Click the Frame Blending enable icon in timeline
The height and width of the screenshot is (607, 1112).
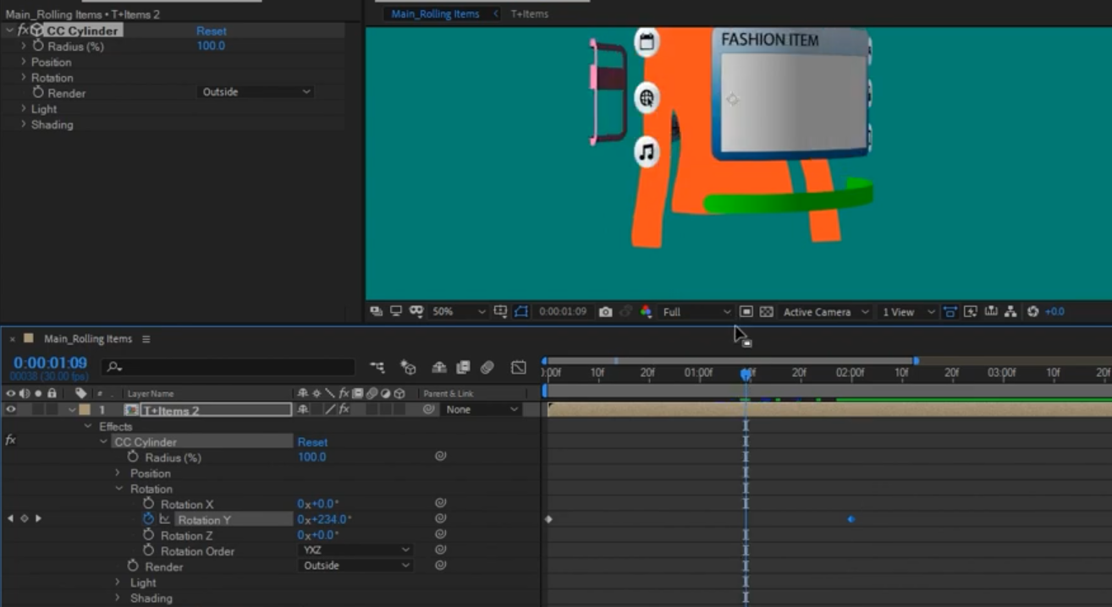coord(463,368)
